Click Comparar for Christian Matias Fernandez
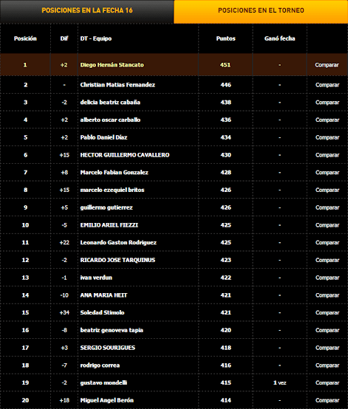 coord(327,85)
